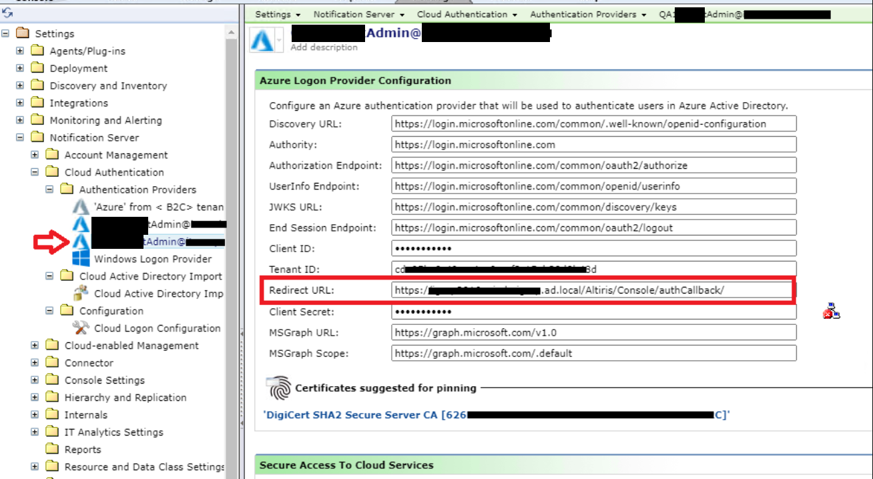Click the Internals folder icon

[52, 415]
